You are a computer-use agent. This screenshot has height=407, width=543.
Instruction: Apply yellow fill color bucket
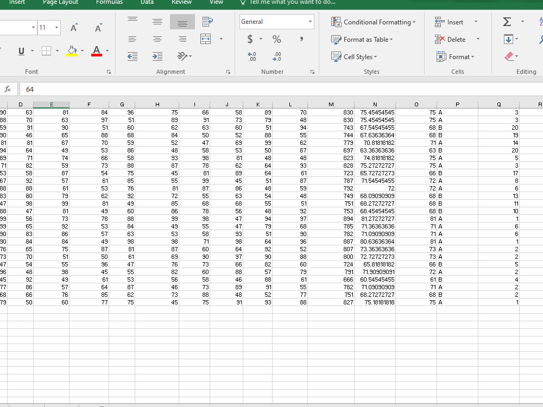click(72, 51)
